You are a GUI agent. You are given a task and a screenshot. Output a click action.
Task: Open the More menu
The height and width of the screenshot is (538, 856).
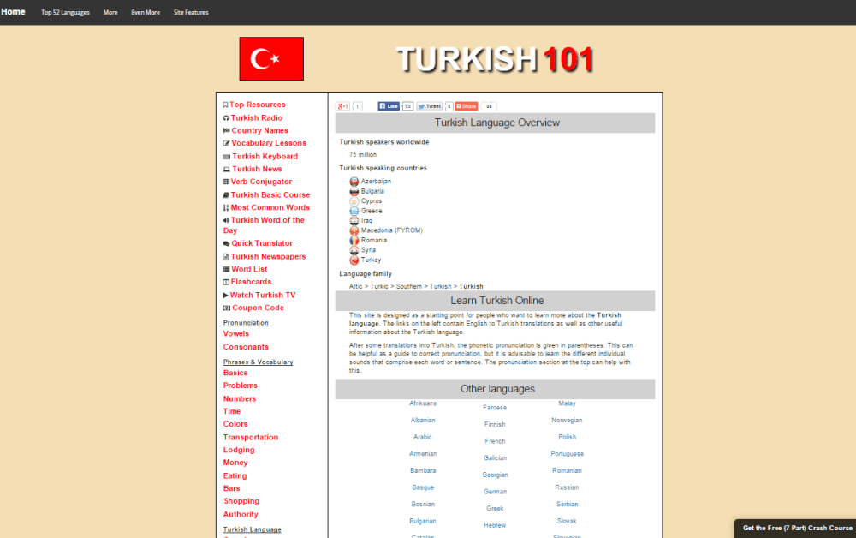(x=110, y=12)
